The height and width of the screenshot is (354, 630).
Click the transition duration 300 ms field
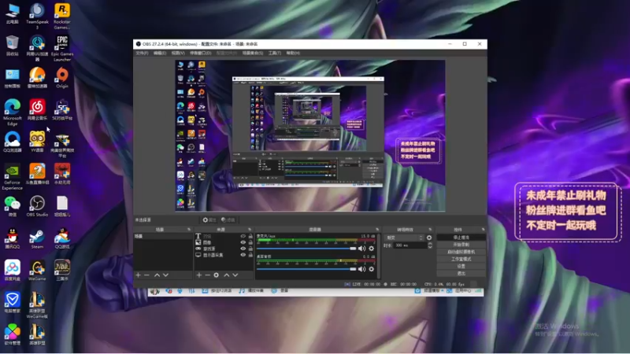pyautogui.click(x=409, y=245)
